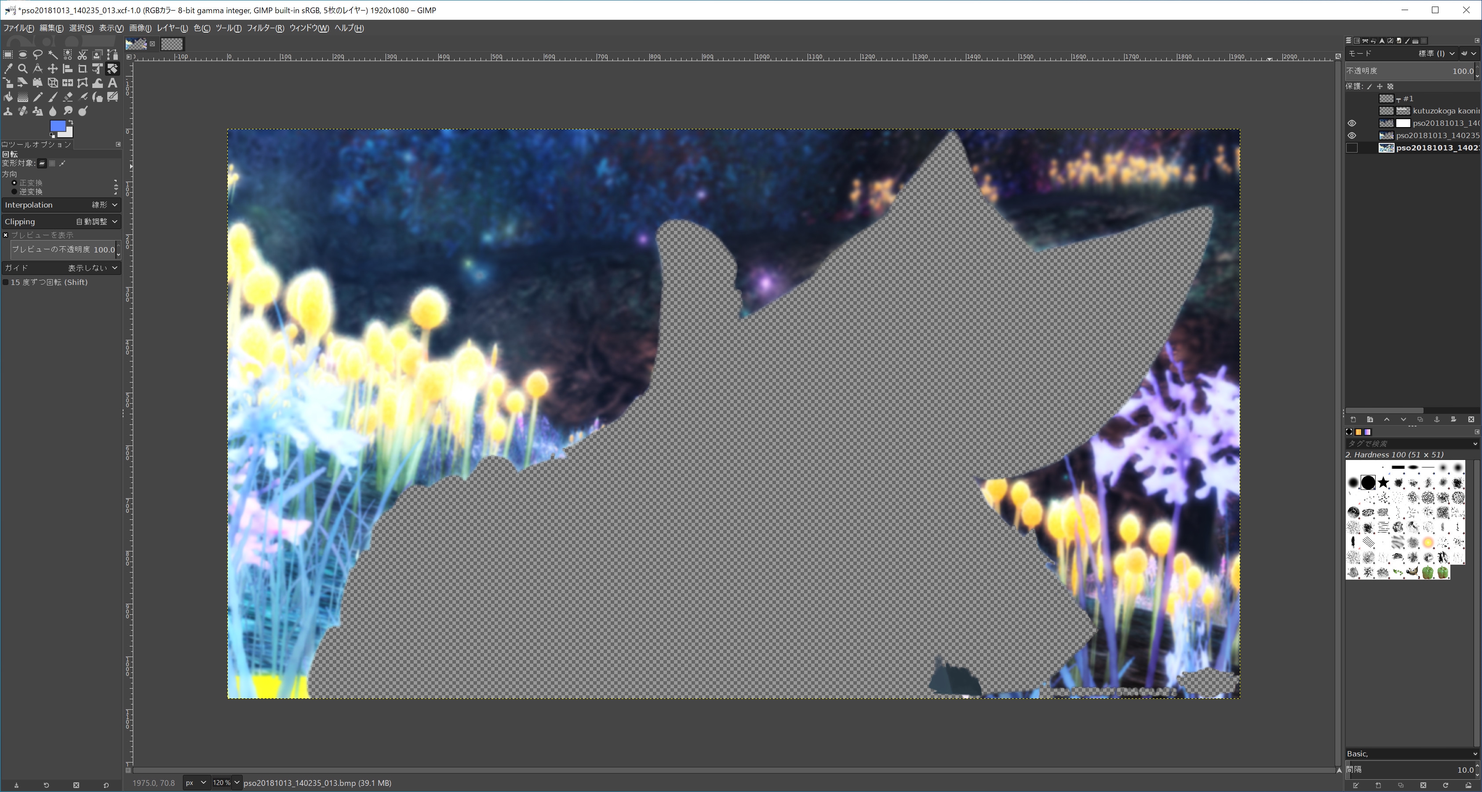Select the Pencil tool
1482x792 pixels.
pyautogui.click(x=38, y=97)
